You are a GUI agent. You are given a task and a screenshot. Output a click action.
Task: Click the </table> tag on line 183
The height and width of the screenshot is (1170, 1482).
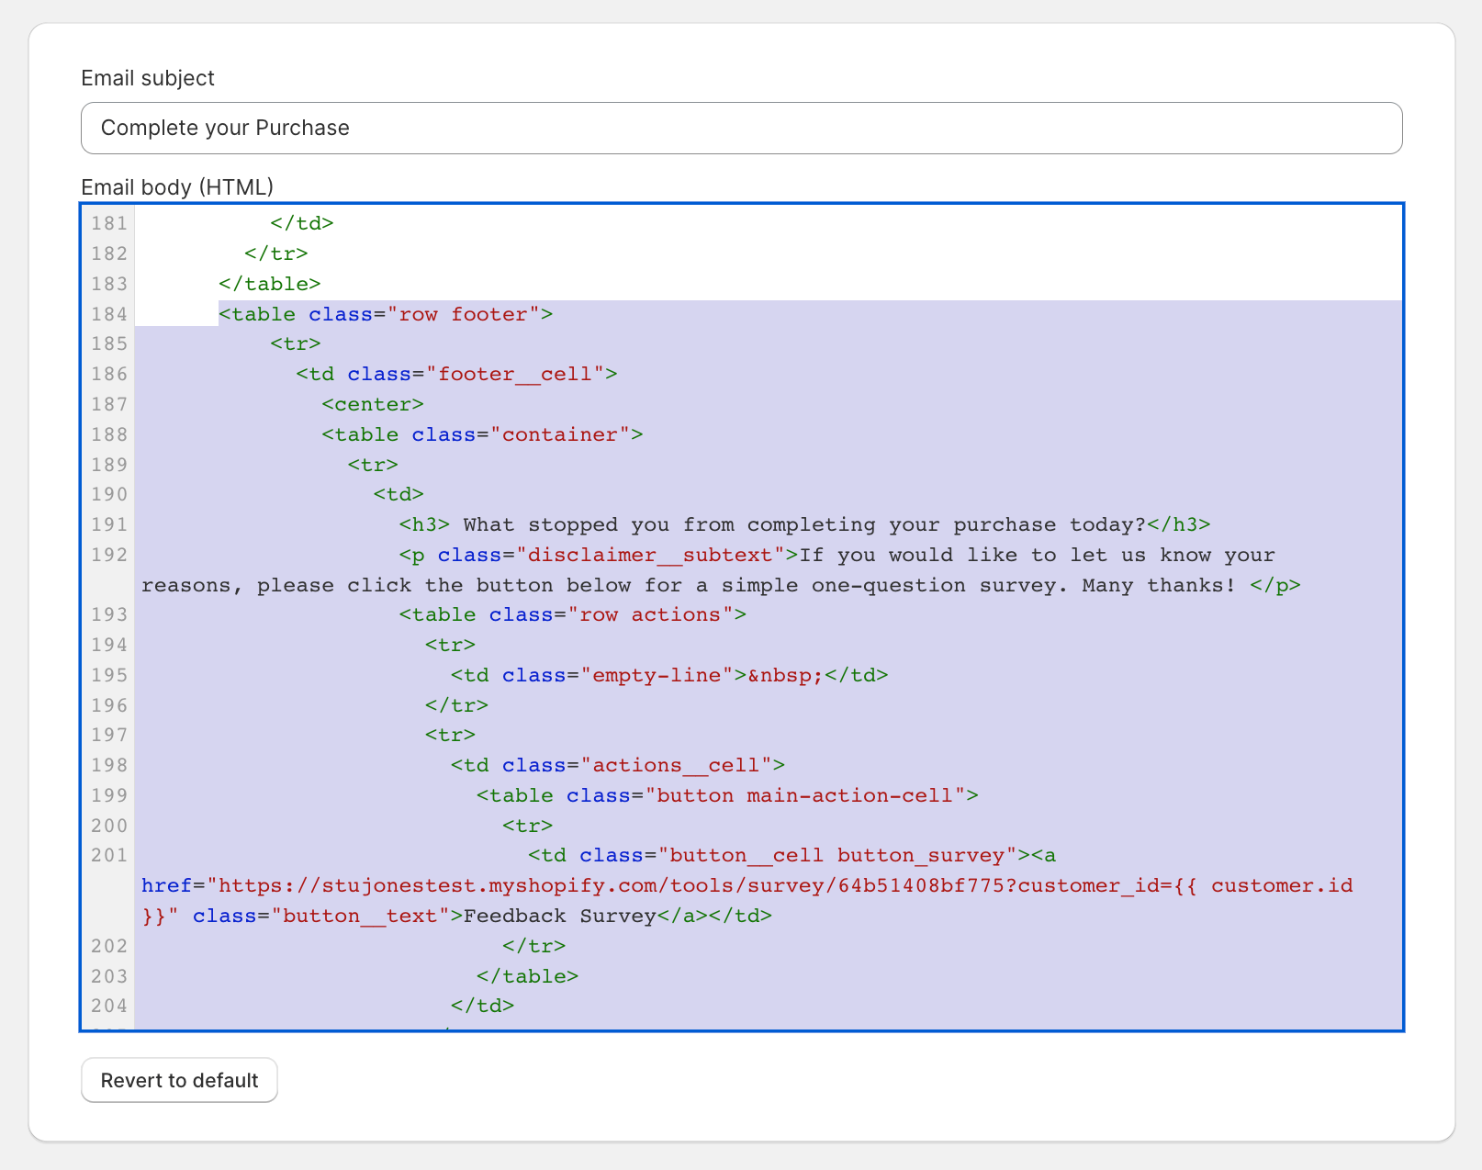click(270, 284)
